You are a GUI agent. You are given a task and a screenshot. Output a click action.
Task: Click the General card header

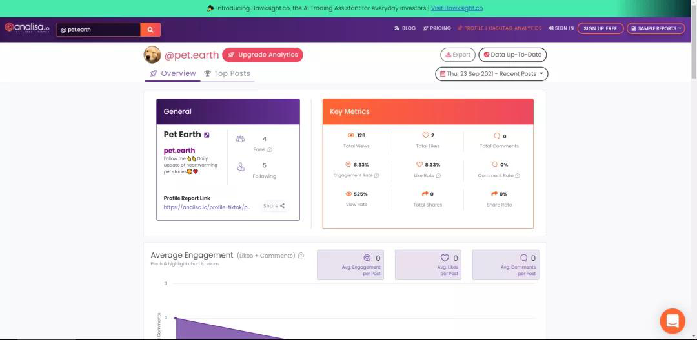point(228,111)
